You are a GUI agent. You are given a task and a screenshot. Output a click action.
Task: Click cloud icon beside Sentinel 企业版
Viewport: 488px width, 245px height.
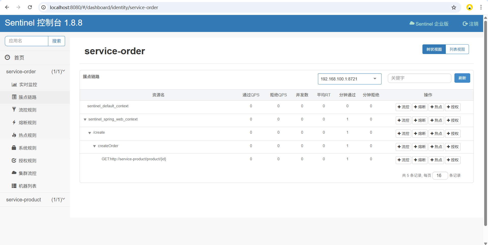coord(412,23)
